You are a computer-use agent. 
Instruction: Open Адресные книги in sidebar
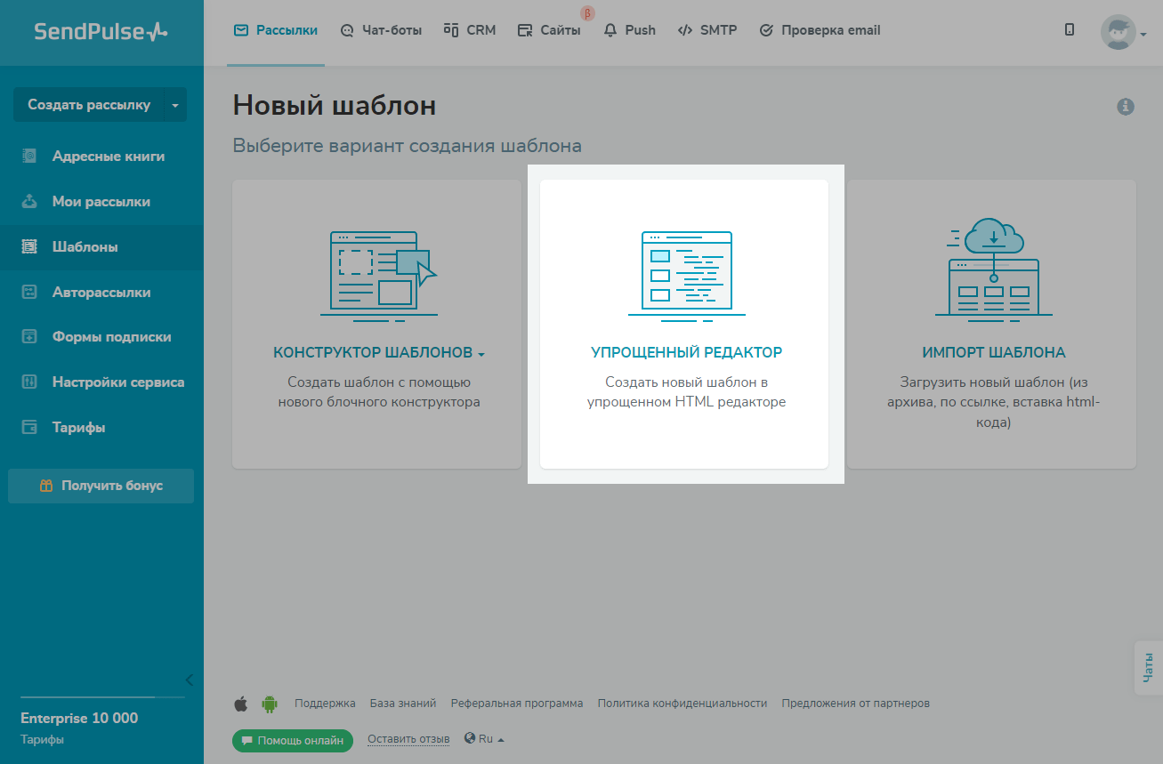pos(108,157)
